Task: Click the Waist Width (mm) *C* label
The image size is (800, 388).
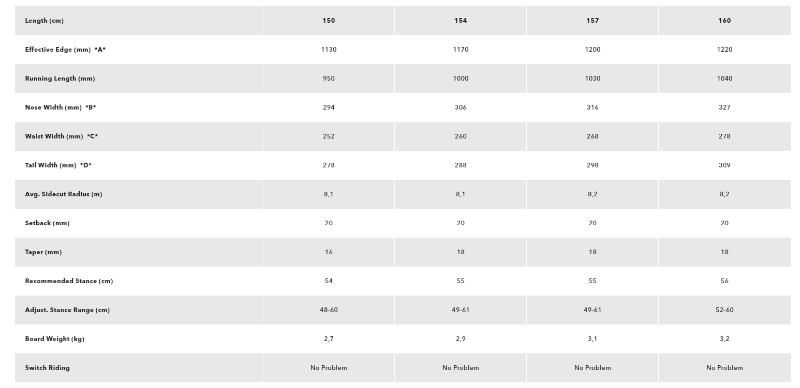Action: (x=62, y=136)
